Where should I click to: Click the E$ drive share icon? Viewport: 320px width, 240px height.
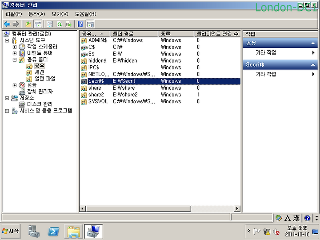coord(84,54)
